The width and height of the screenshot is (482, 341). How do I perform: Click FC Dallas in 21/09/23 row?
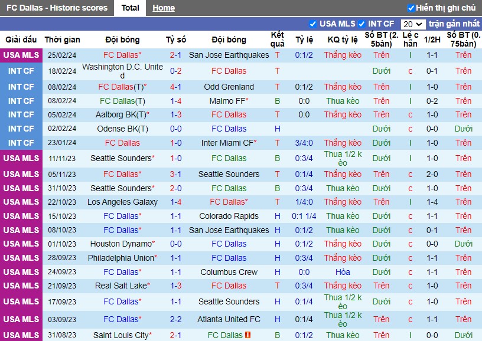pyautogui.click(x=229, y=286)
